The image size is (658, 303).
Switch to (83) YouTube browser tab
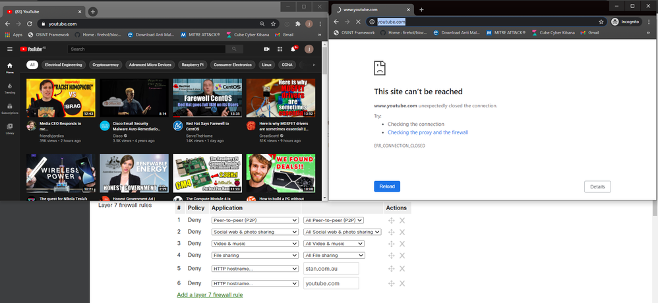coord(44,12)
